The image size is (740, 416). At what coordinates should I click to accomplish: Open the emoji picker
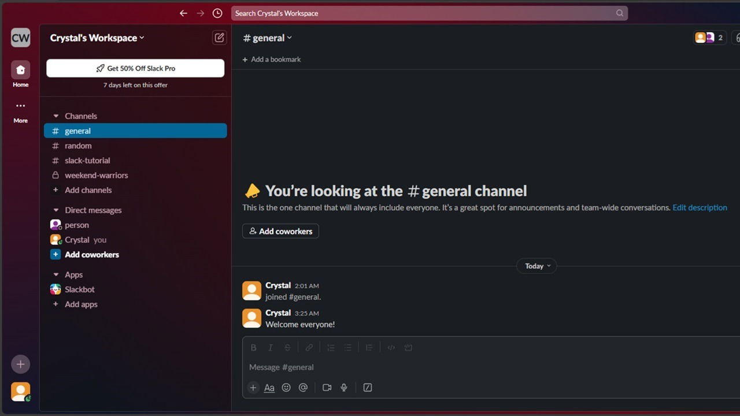tap(286, 387)
